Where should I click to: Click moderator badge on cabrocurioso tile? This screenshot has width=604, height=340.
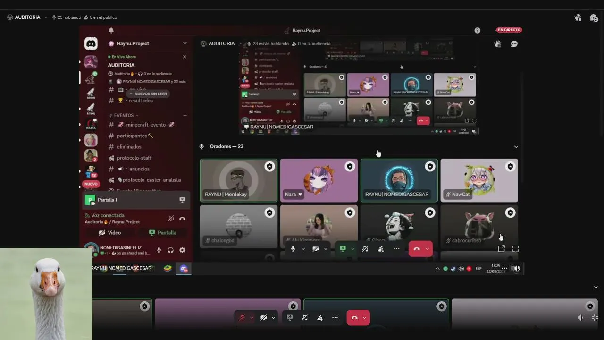click(510, 213)
